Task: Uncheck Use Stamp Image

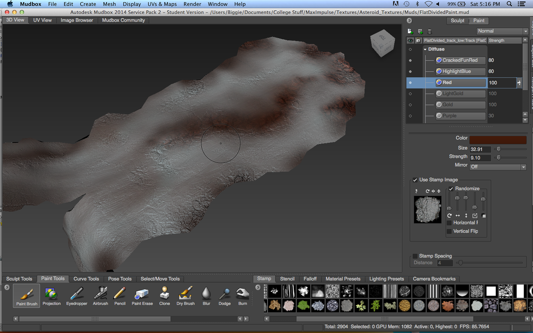Action: [415, 180]
